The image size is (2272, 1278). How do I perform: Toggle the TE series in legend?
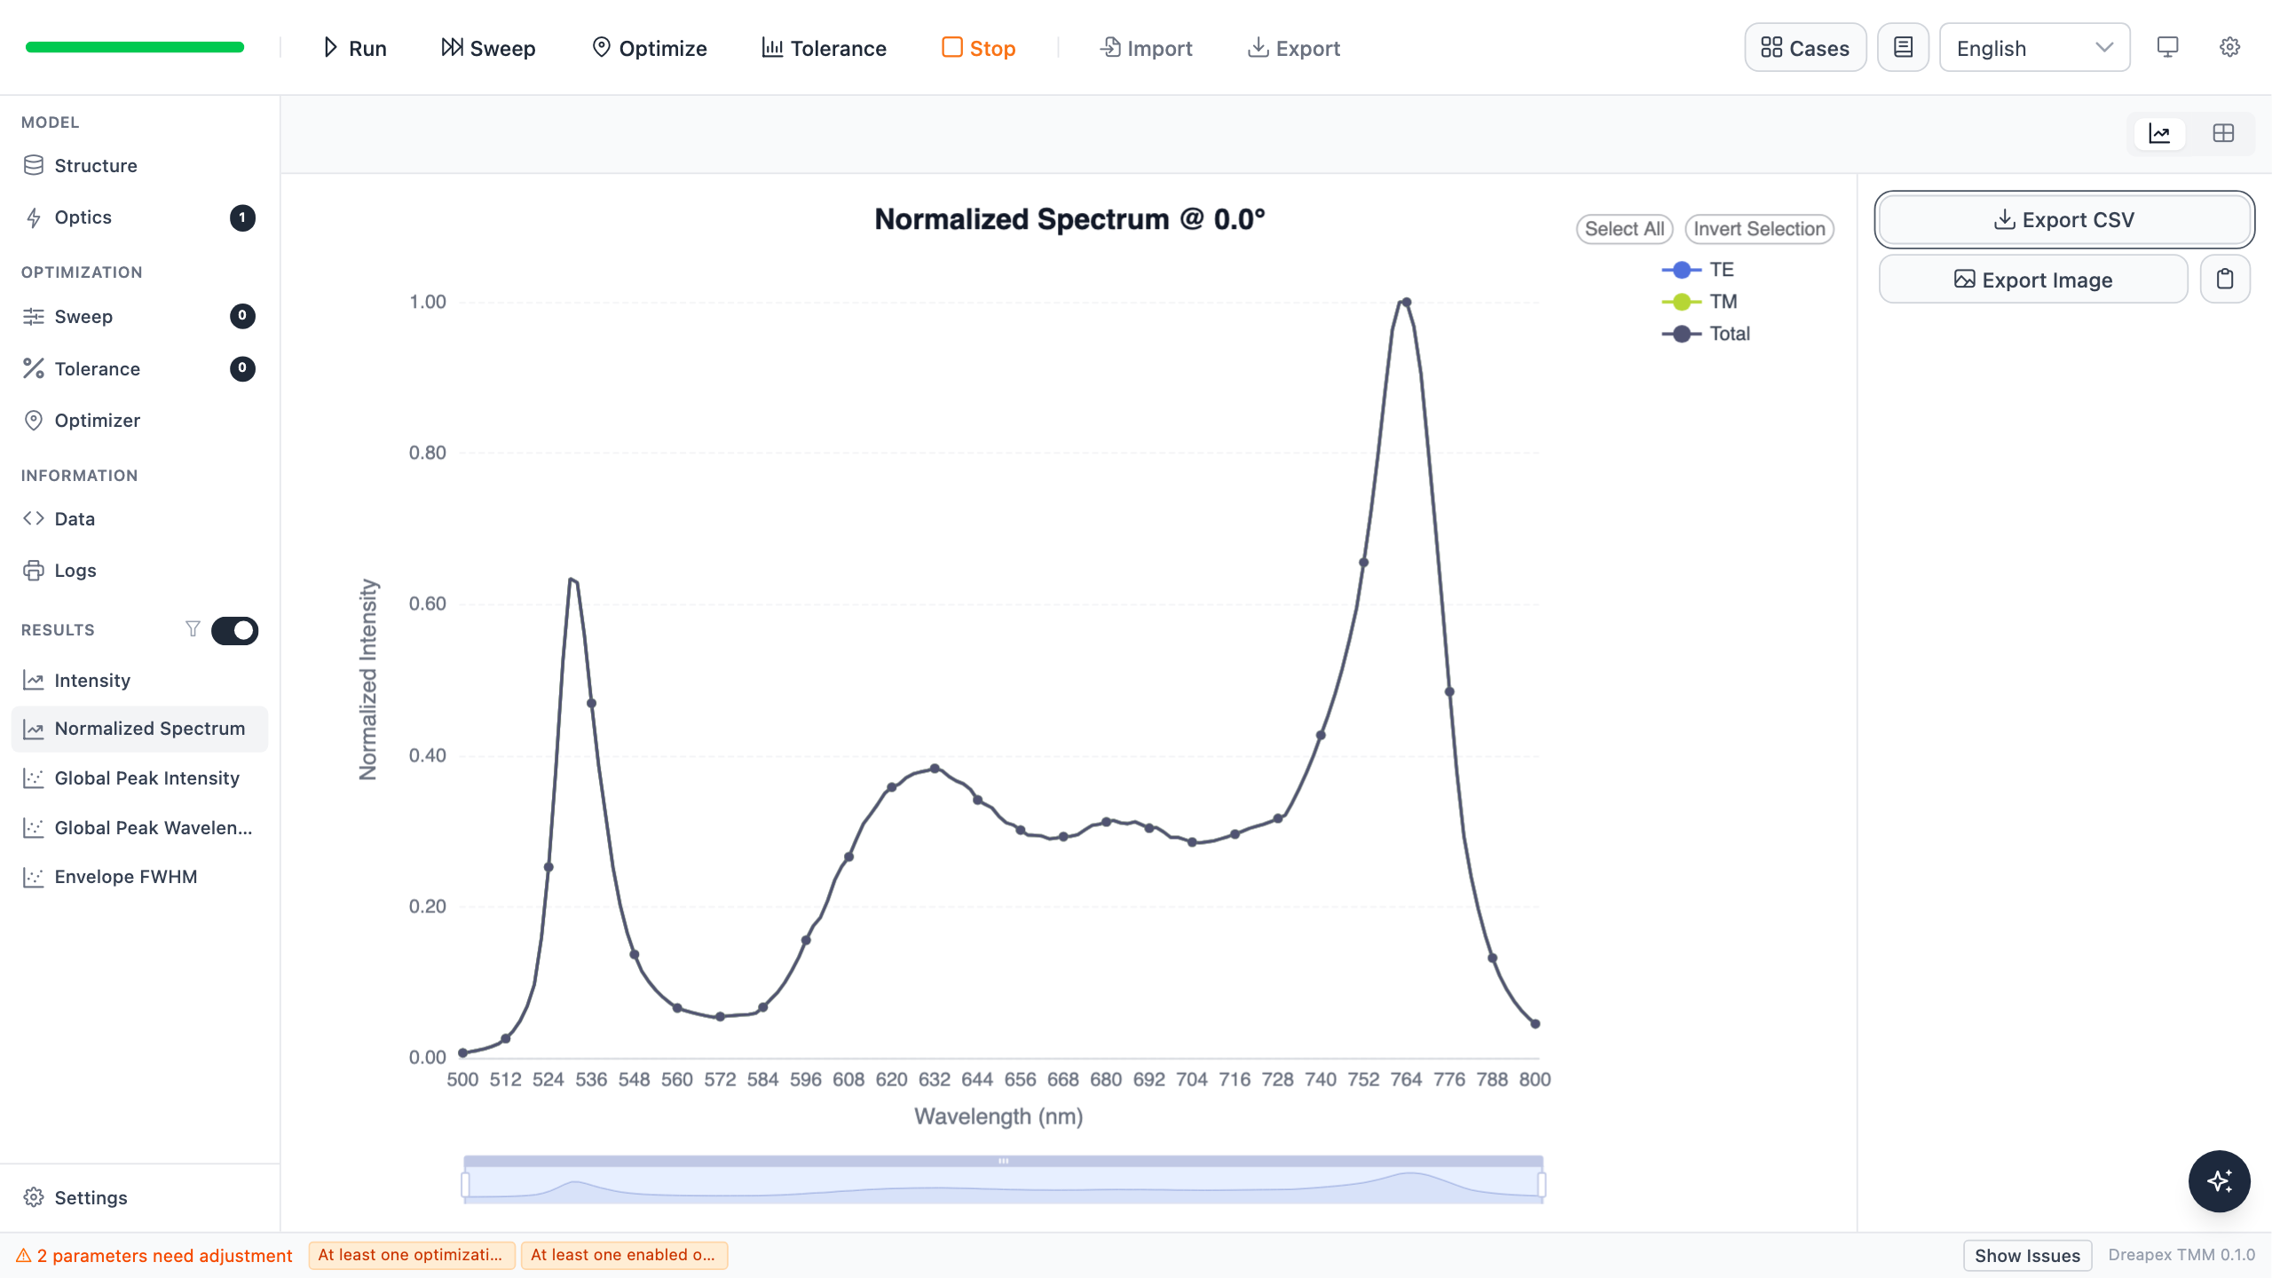pos(1697,270)
